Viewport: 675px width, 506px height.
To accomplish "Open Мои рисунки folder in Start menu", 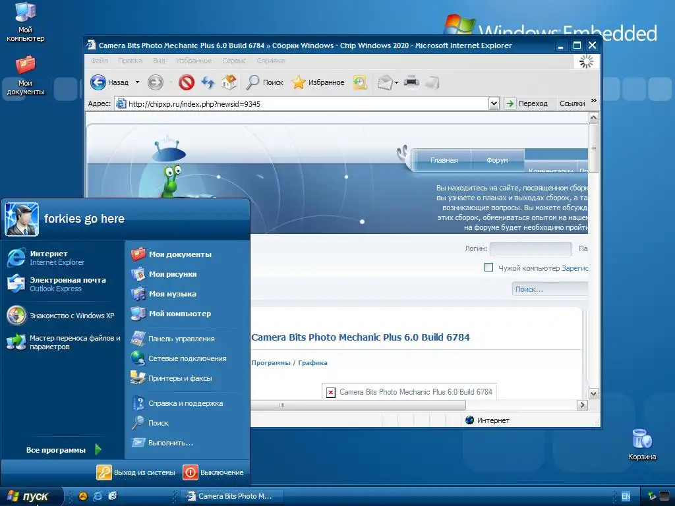I will [163, 274].
